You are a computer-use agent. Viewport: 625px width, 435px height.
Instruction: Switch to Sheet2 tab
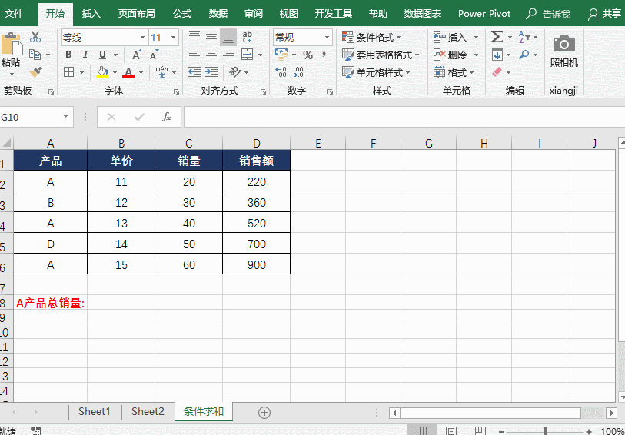(148, 411)
